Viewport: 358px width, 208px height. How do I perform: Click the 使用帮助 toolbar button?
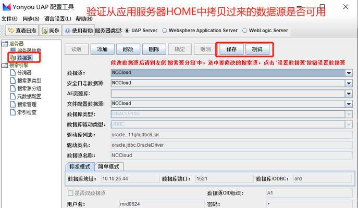coord(78,30)
